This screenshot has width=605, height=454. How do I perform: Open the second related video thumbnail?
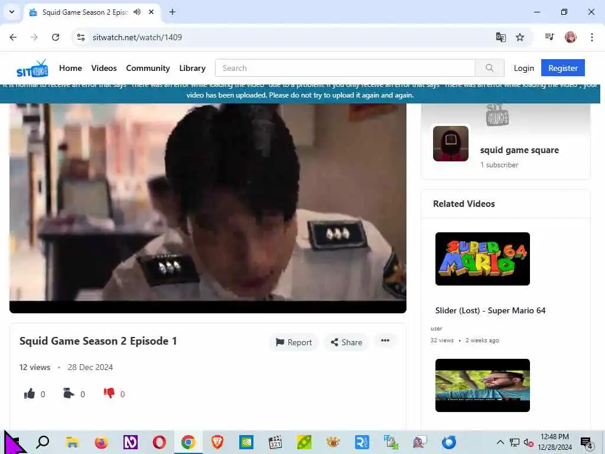click(x=482, y=385)
